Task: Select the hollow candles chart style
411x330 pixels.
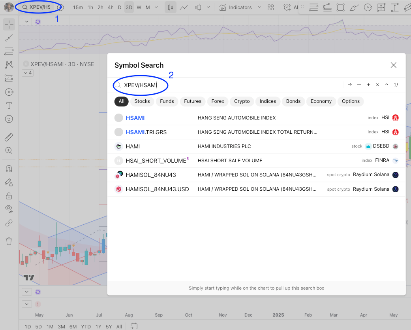Action: tap(198, 8)
